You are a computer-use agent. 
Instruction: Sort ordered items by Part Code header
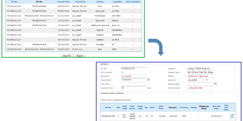tap(125, 107)
